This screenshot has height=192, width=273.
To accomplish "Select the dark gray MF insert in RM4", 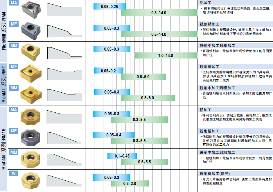I will point(30,30).
